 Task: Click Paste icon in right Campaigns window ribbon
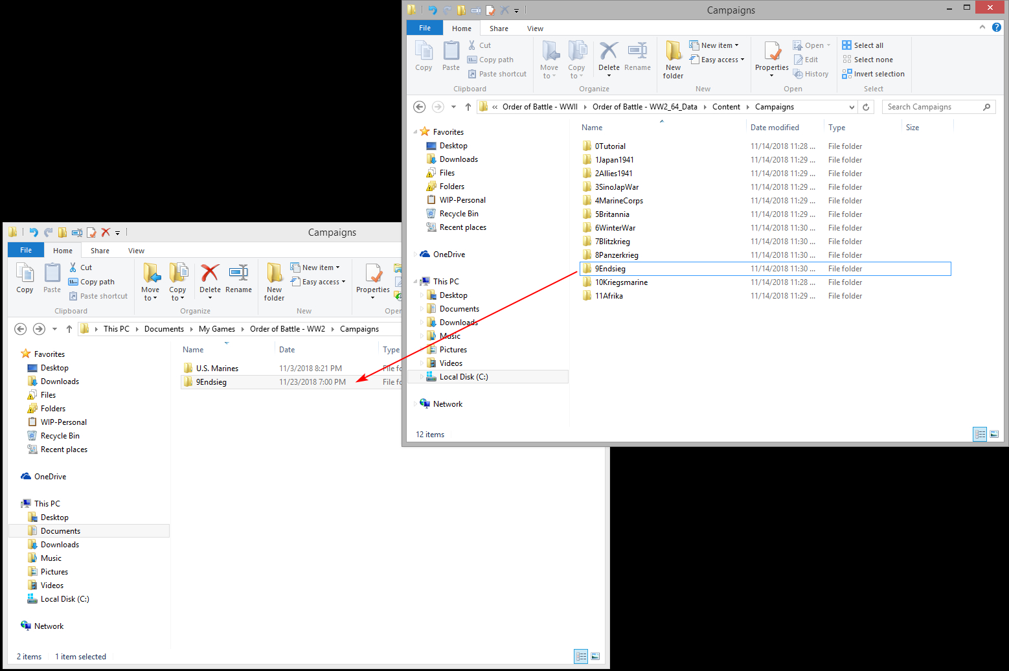point(451,56)
